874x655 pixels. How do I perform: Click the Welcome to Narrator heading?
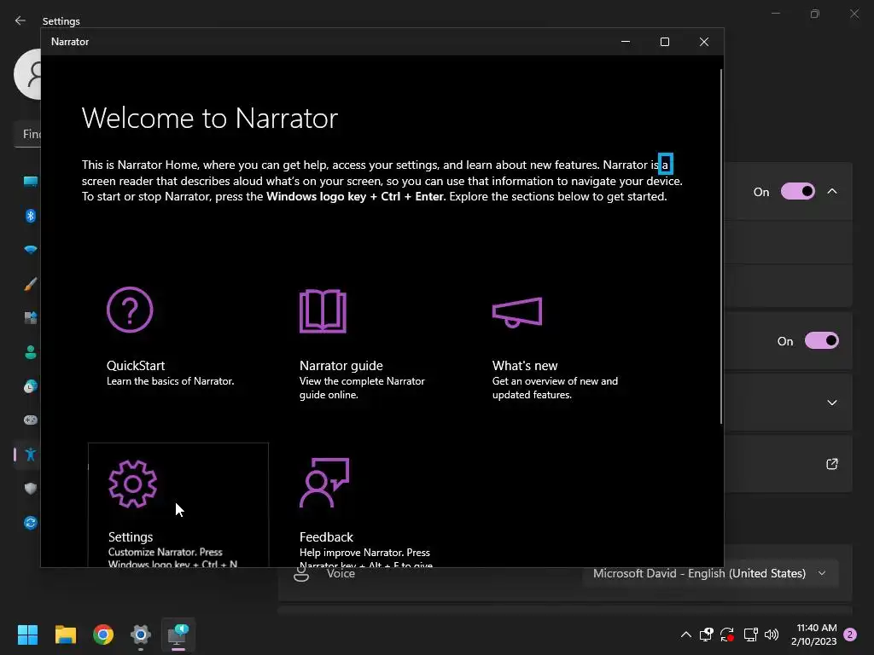pyautogui.click(x=210, y=119)
